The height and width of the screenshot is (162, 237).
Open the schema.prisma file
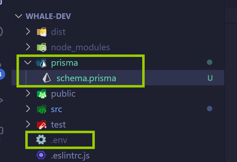(x=86, y=78)
